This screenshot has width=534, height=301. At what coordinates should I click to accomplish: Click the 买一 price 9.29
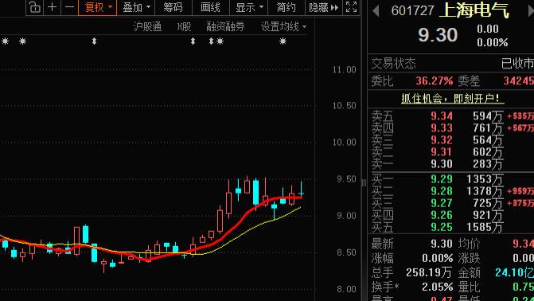442,179
